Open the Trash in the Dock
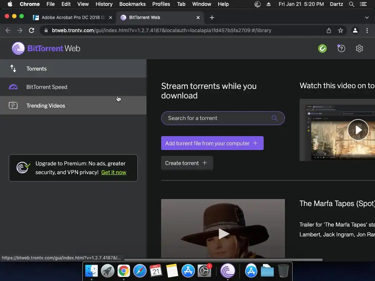The width and height of the screenshot is (375, 281). coord(283,271)
